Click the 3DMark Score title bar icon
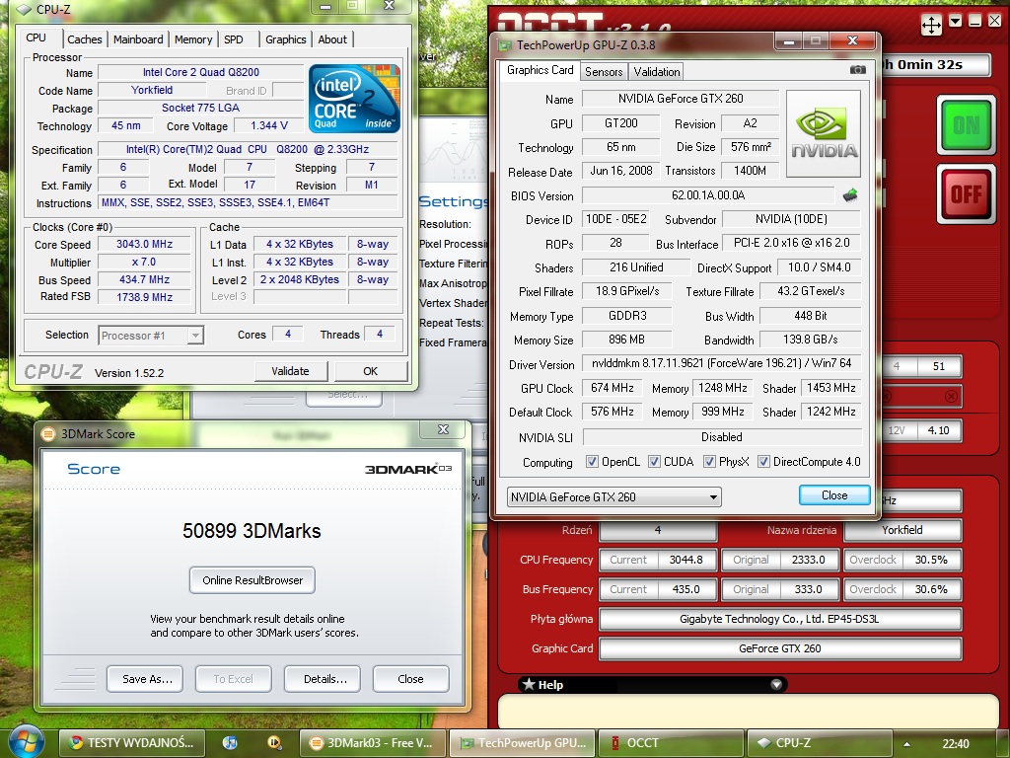Viewport: 1010px width, 758px height. pyautogui.click(x=47, y=434)
